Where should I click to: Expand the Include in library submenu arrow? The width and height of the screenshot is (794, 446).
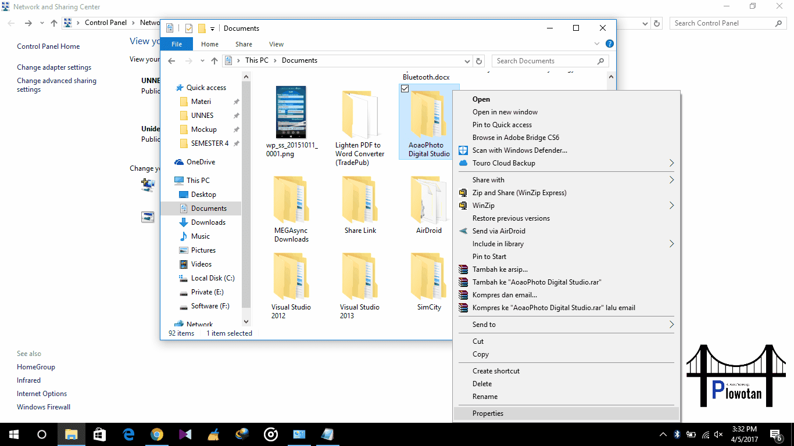click(x=671, y=244)
